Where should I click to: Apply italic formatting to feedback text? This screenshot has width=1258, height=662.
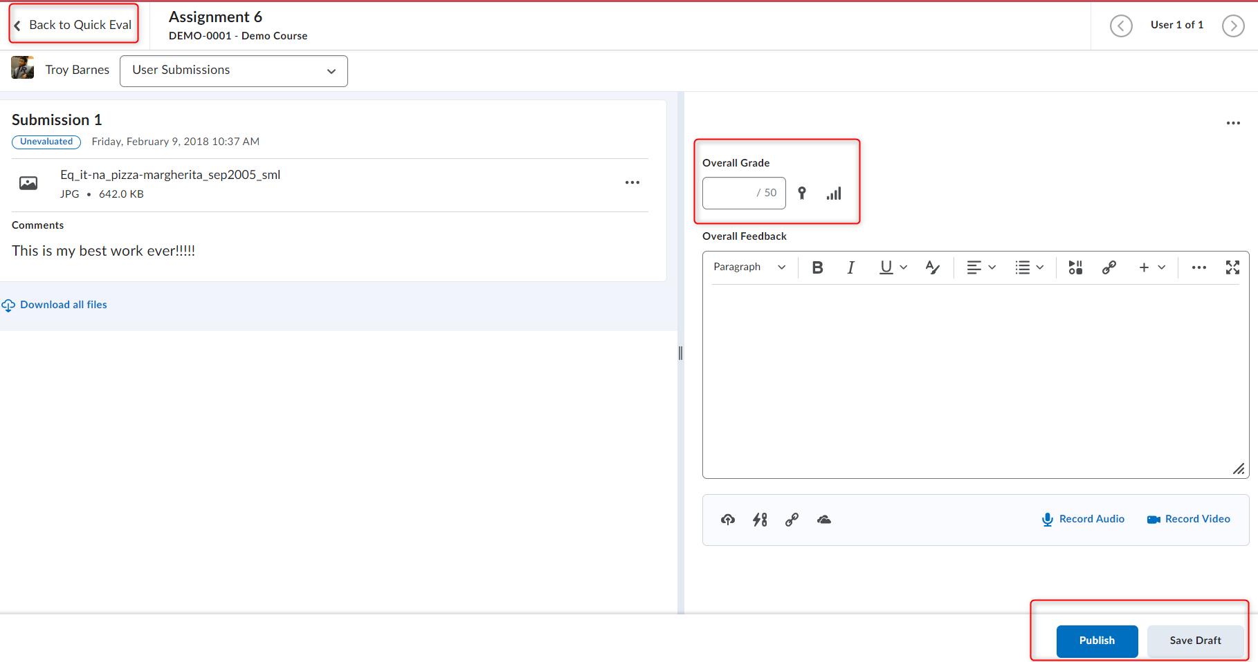point(850,267)
